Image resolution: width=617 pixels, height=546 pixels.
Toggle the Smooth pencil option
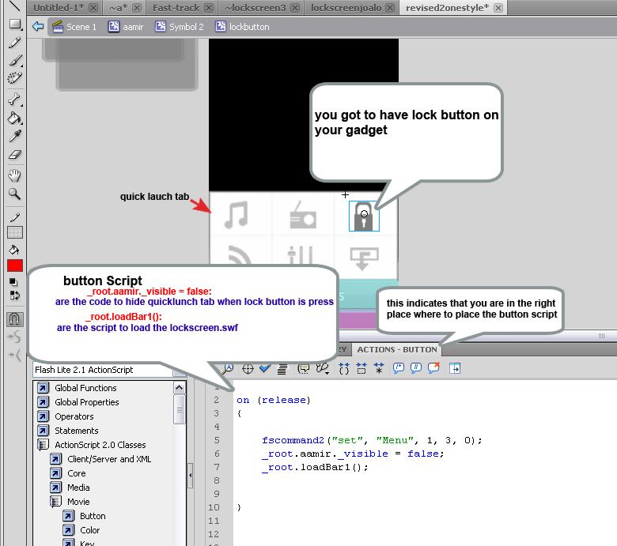(x=14, y=337)
